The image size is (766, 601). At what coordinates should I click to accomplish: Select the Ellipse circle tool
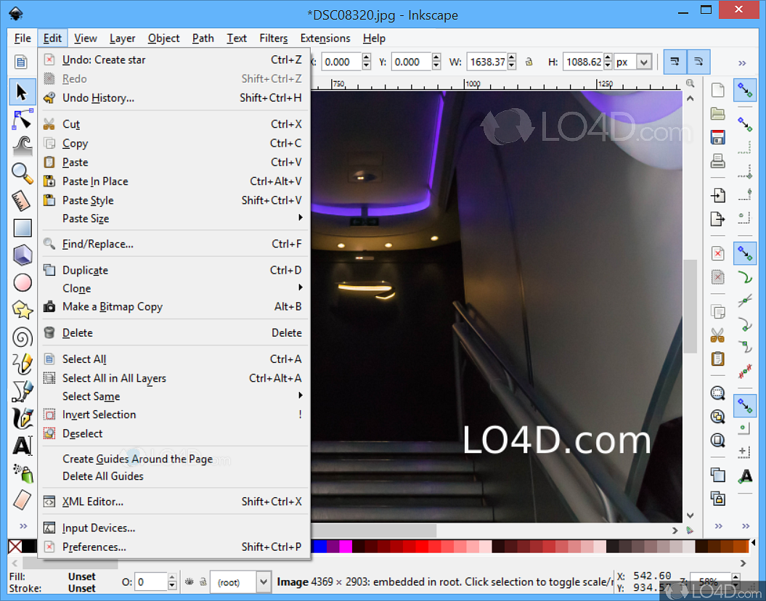pos(22,282)
